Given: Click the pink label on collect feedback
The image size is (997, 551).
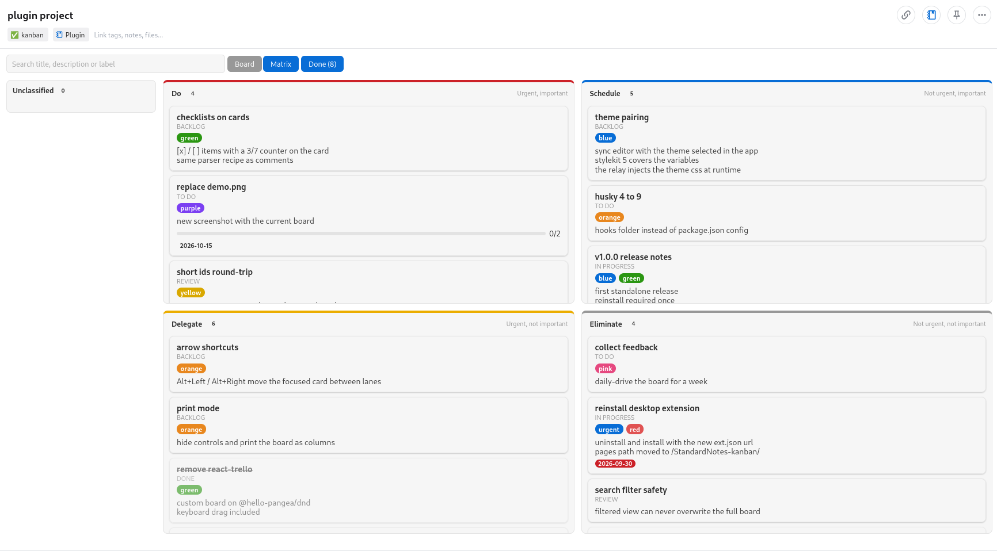Looking at the screenshot, I should 606,369.
